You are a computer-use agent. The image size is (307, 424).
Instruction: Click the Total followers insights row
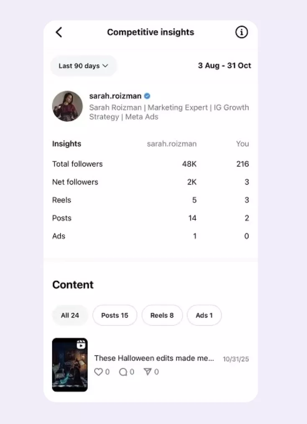77,164
